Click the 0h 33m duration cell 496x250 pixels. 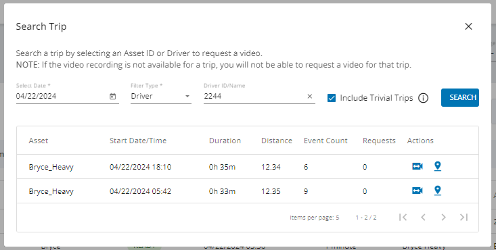click(x=222, y=191)
